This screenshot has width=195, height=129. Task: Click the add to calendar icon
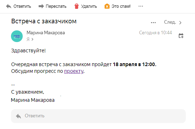pyautogui.click(x=181, y=36)
